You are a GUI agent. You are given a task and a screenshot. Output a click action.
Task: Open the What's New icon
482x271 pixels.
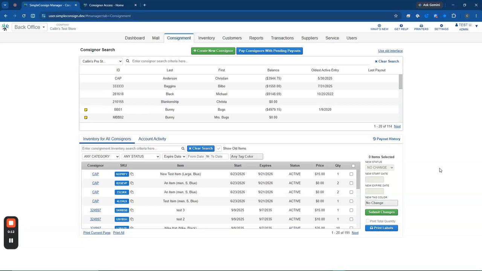(379, 26)
